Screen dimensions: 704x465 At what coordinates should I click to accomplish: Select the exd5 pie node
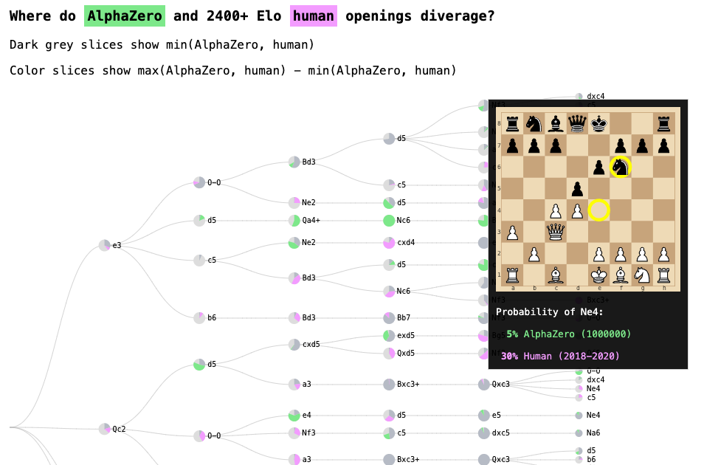pyautogui.click(x=389, y=336)
